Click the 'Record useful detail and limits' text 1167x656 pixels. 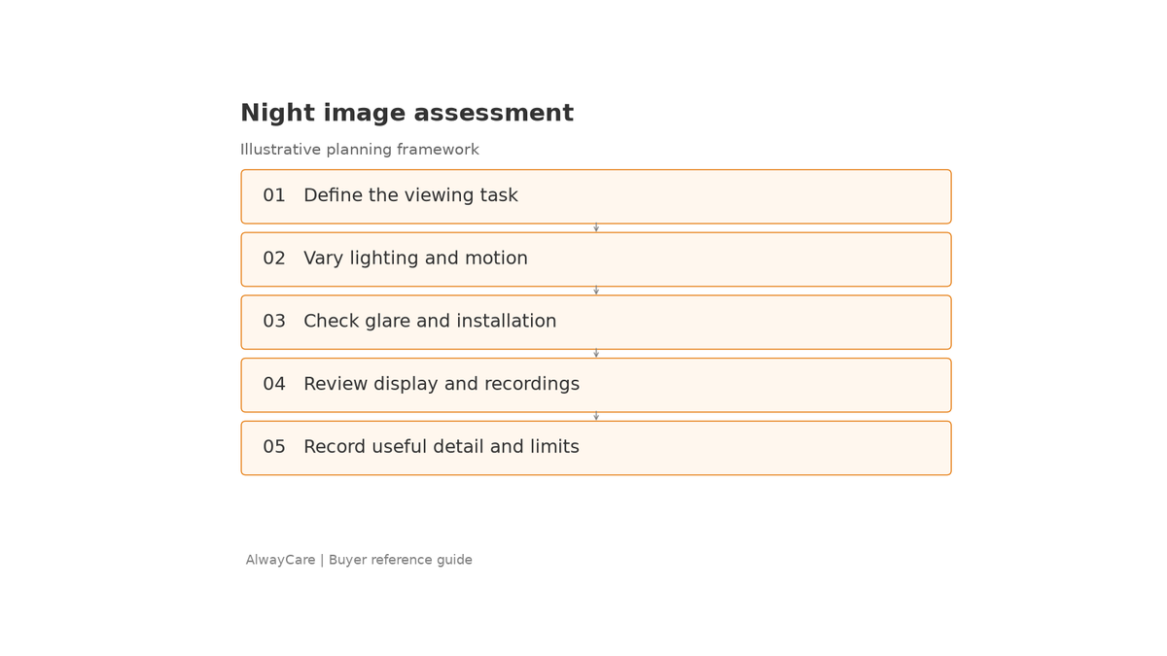(442, 448)
